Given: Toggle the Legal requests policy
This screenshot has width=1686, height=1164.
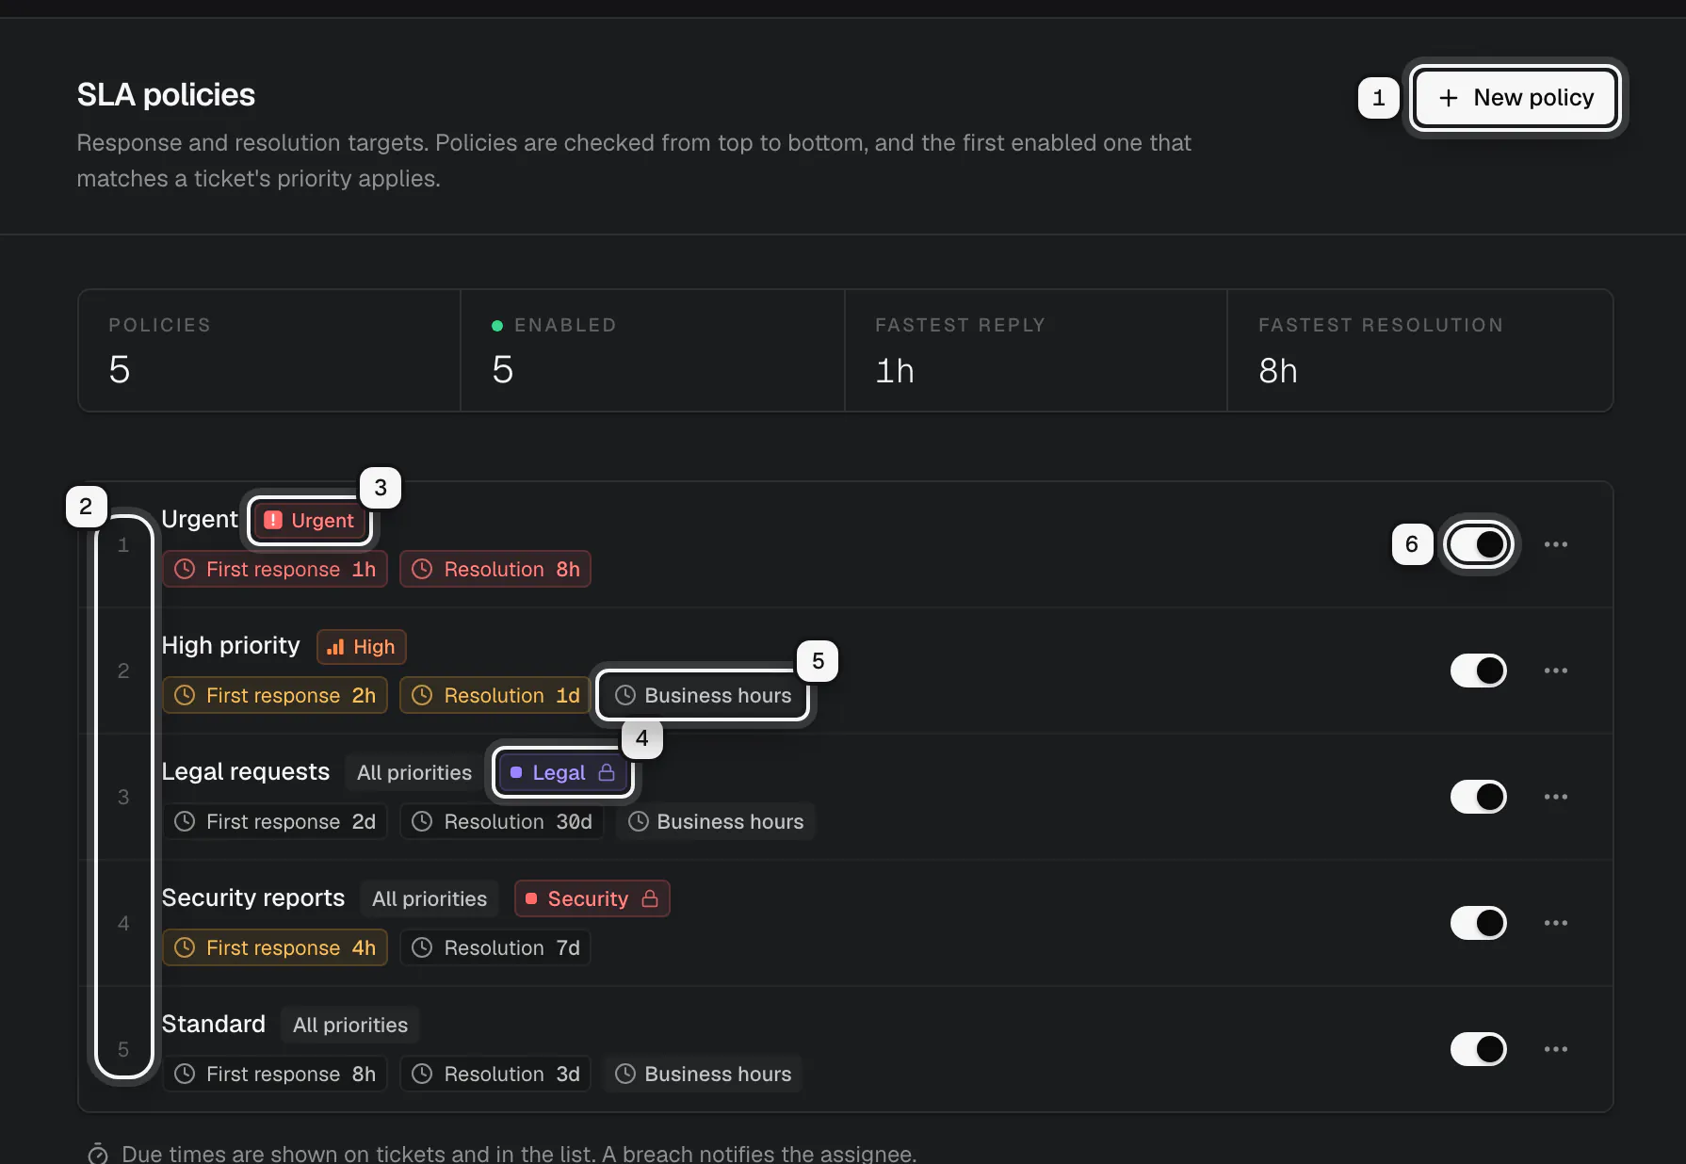Looking at the screenshot, I should pyautogui.click(x=1478, y=797).
